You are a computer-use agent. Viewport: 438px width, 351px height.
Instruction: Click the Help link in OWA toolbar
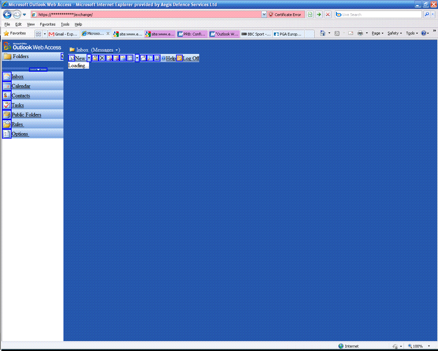tap(171, 58)
